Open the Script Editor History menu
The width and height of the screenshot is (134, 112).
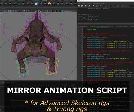(89, 3)
